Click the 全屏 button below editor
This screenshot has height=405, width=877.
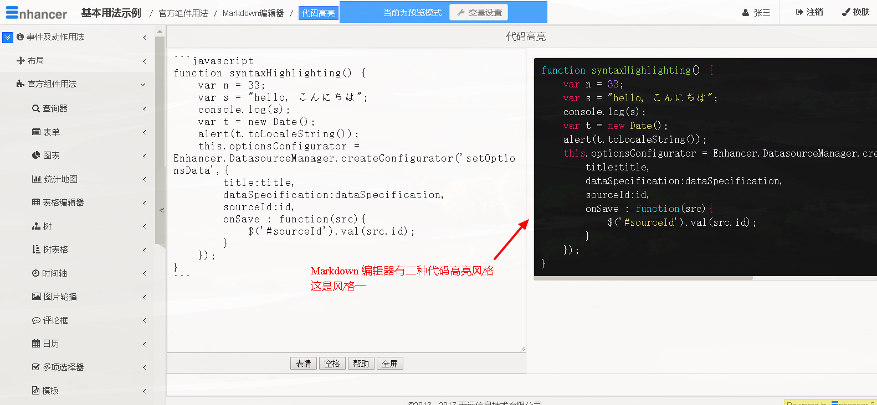pyautogui.click(x=390, y=364)
